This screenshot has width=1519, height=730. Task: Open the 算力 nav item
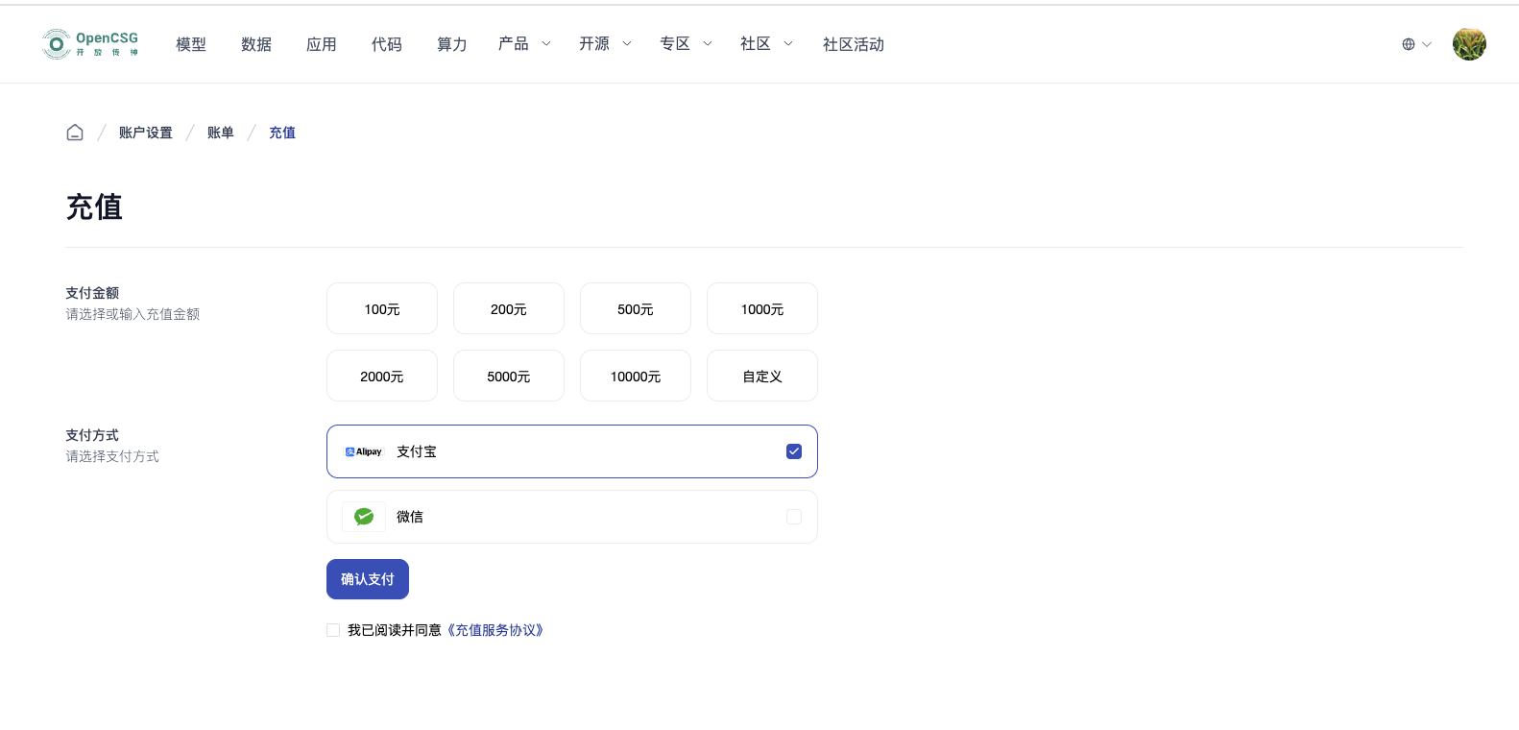coord(451,44)
